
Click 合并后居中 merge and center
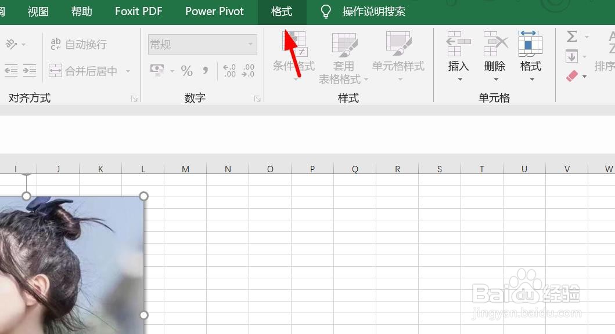83,71
